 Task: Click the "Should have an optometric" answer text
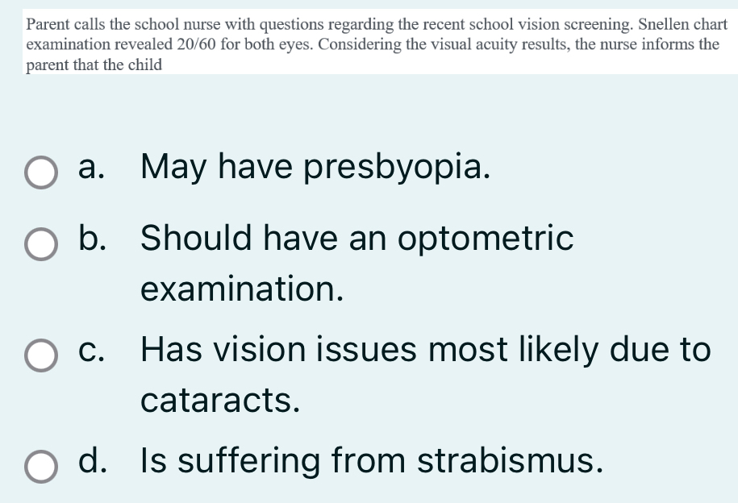[357, 239]
